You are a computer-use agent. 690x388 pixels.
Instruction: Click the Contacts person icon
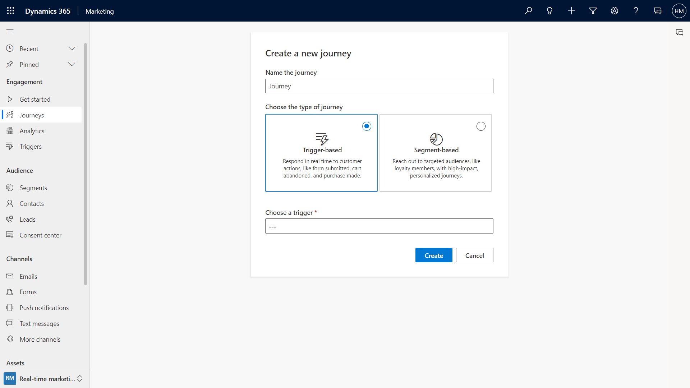tap(10, 203)
